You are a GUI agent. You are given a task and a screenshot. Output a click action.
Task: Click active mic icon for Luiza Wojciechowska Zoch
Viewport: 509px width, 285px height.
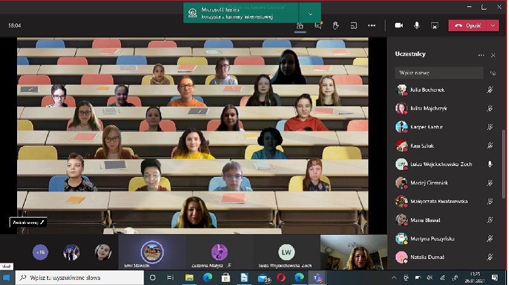point(490,164)
